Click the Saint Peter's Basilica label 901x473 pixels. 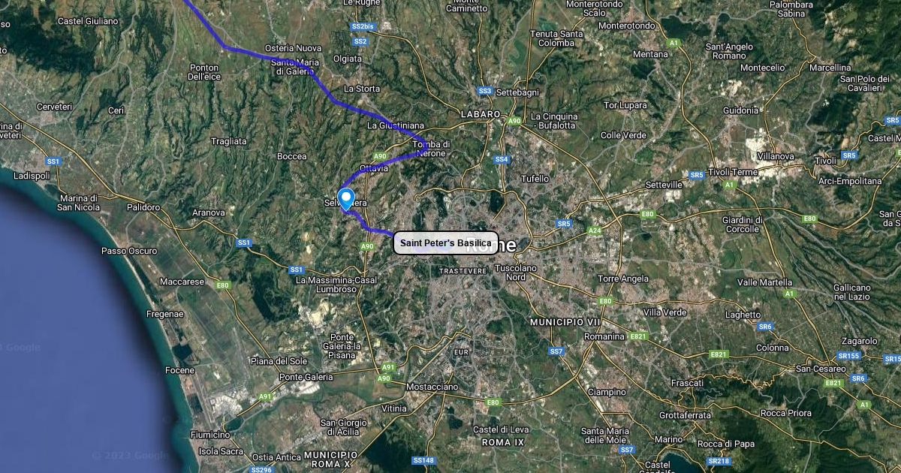446,243
